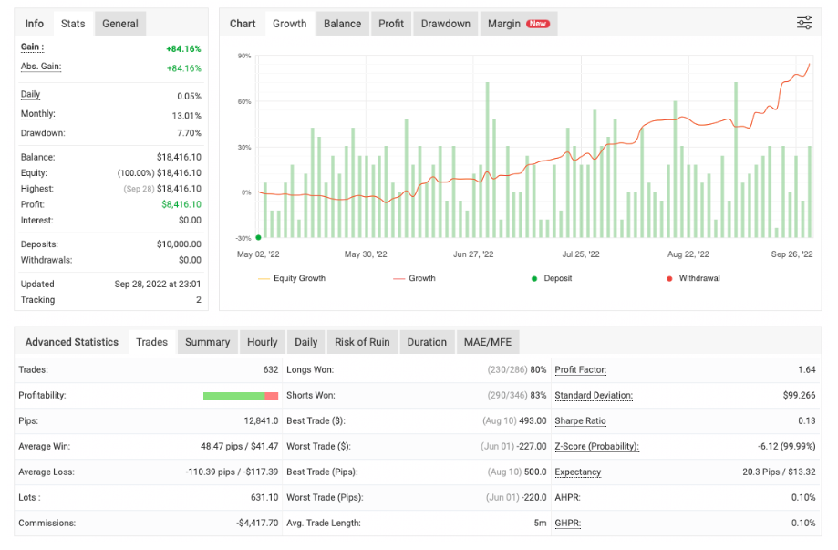View the Hourly statistics tab
The image size is (838, 550).
(262, 342)
